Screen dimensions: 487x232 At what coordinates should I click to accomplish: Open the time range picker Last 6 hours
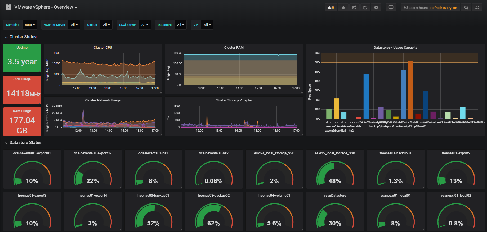point(431,8)
